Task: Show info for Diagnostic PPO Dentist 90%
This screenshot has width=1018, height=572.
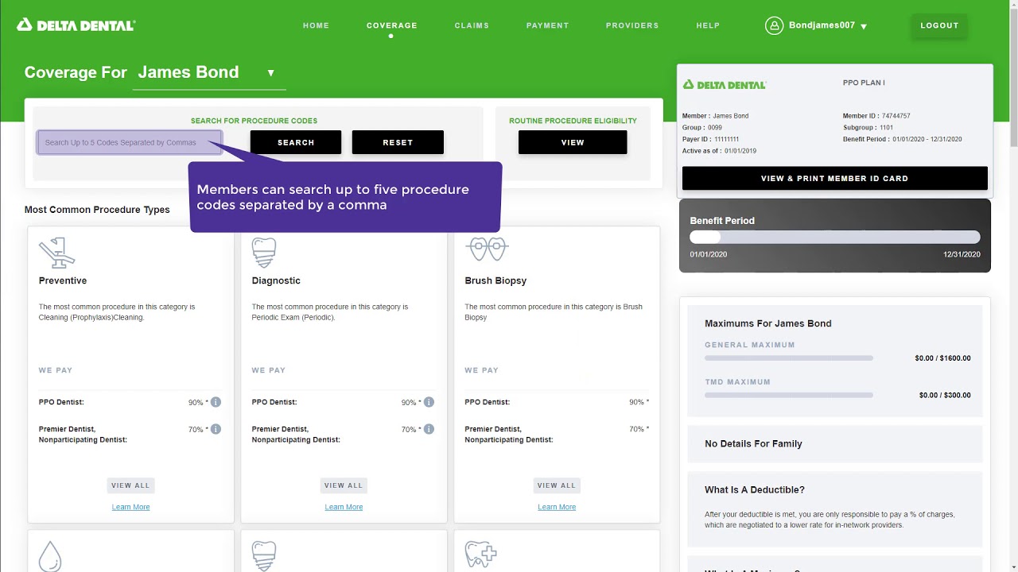Action: pyautogui.click(x=429, y=402)
